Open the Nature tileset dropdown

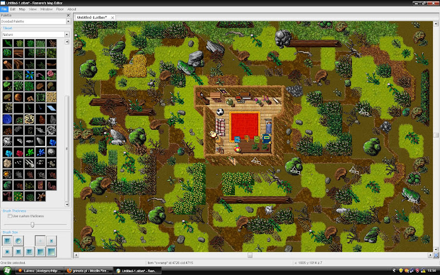click(67, 34)
